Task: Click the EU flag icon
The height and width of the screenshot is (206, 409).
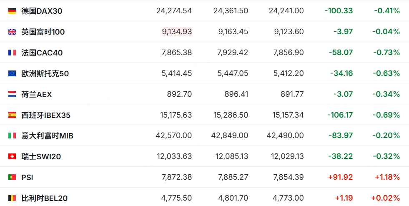Action: [x=12, y=73]
